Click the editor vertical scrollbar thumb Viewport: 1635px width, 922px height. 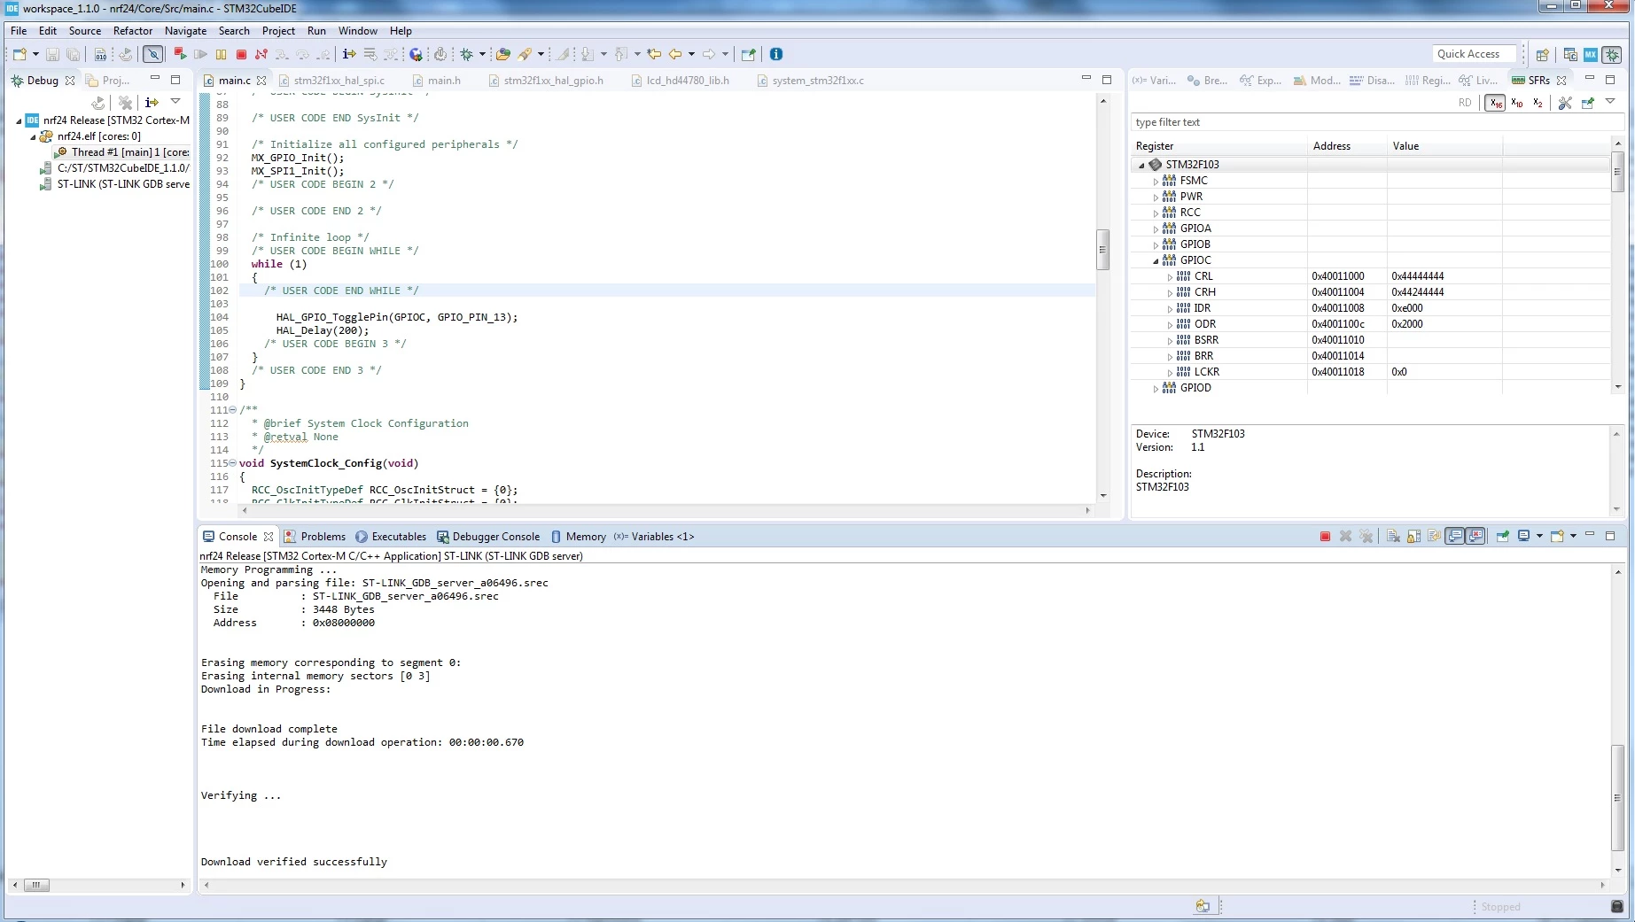(1102, 249)
